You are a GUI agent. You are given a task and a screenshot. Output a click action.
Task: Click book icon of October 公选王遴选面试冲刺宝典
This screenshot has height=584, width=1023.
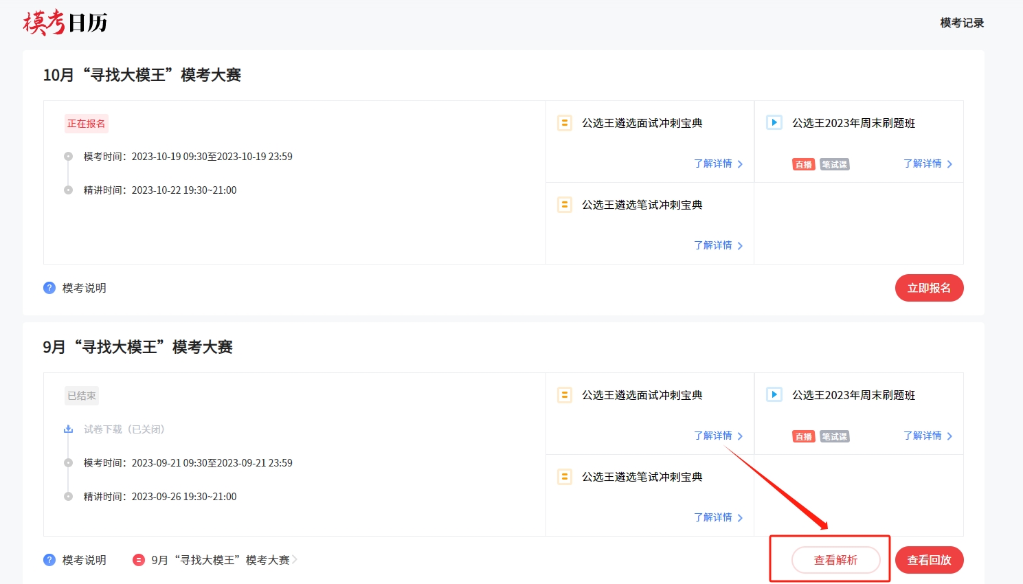coord(564,123)
